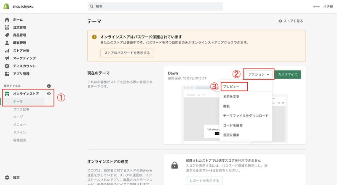This screenshot has width=337, height=185.
Task: Open the アクション dropdown button
Action: pyautogui.click(x=259, y=74)
